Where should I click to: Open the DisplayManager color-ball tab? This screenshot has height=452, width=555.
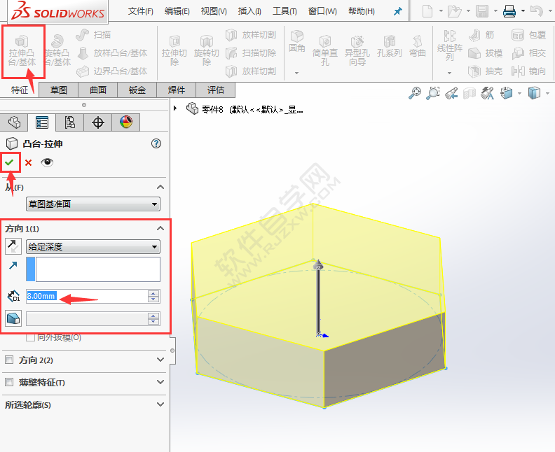(126, 122)
